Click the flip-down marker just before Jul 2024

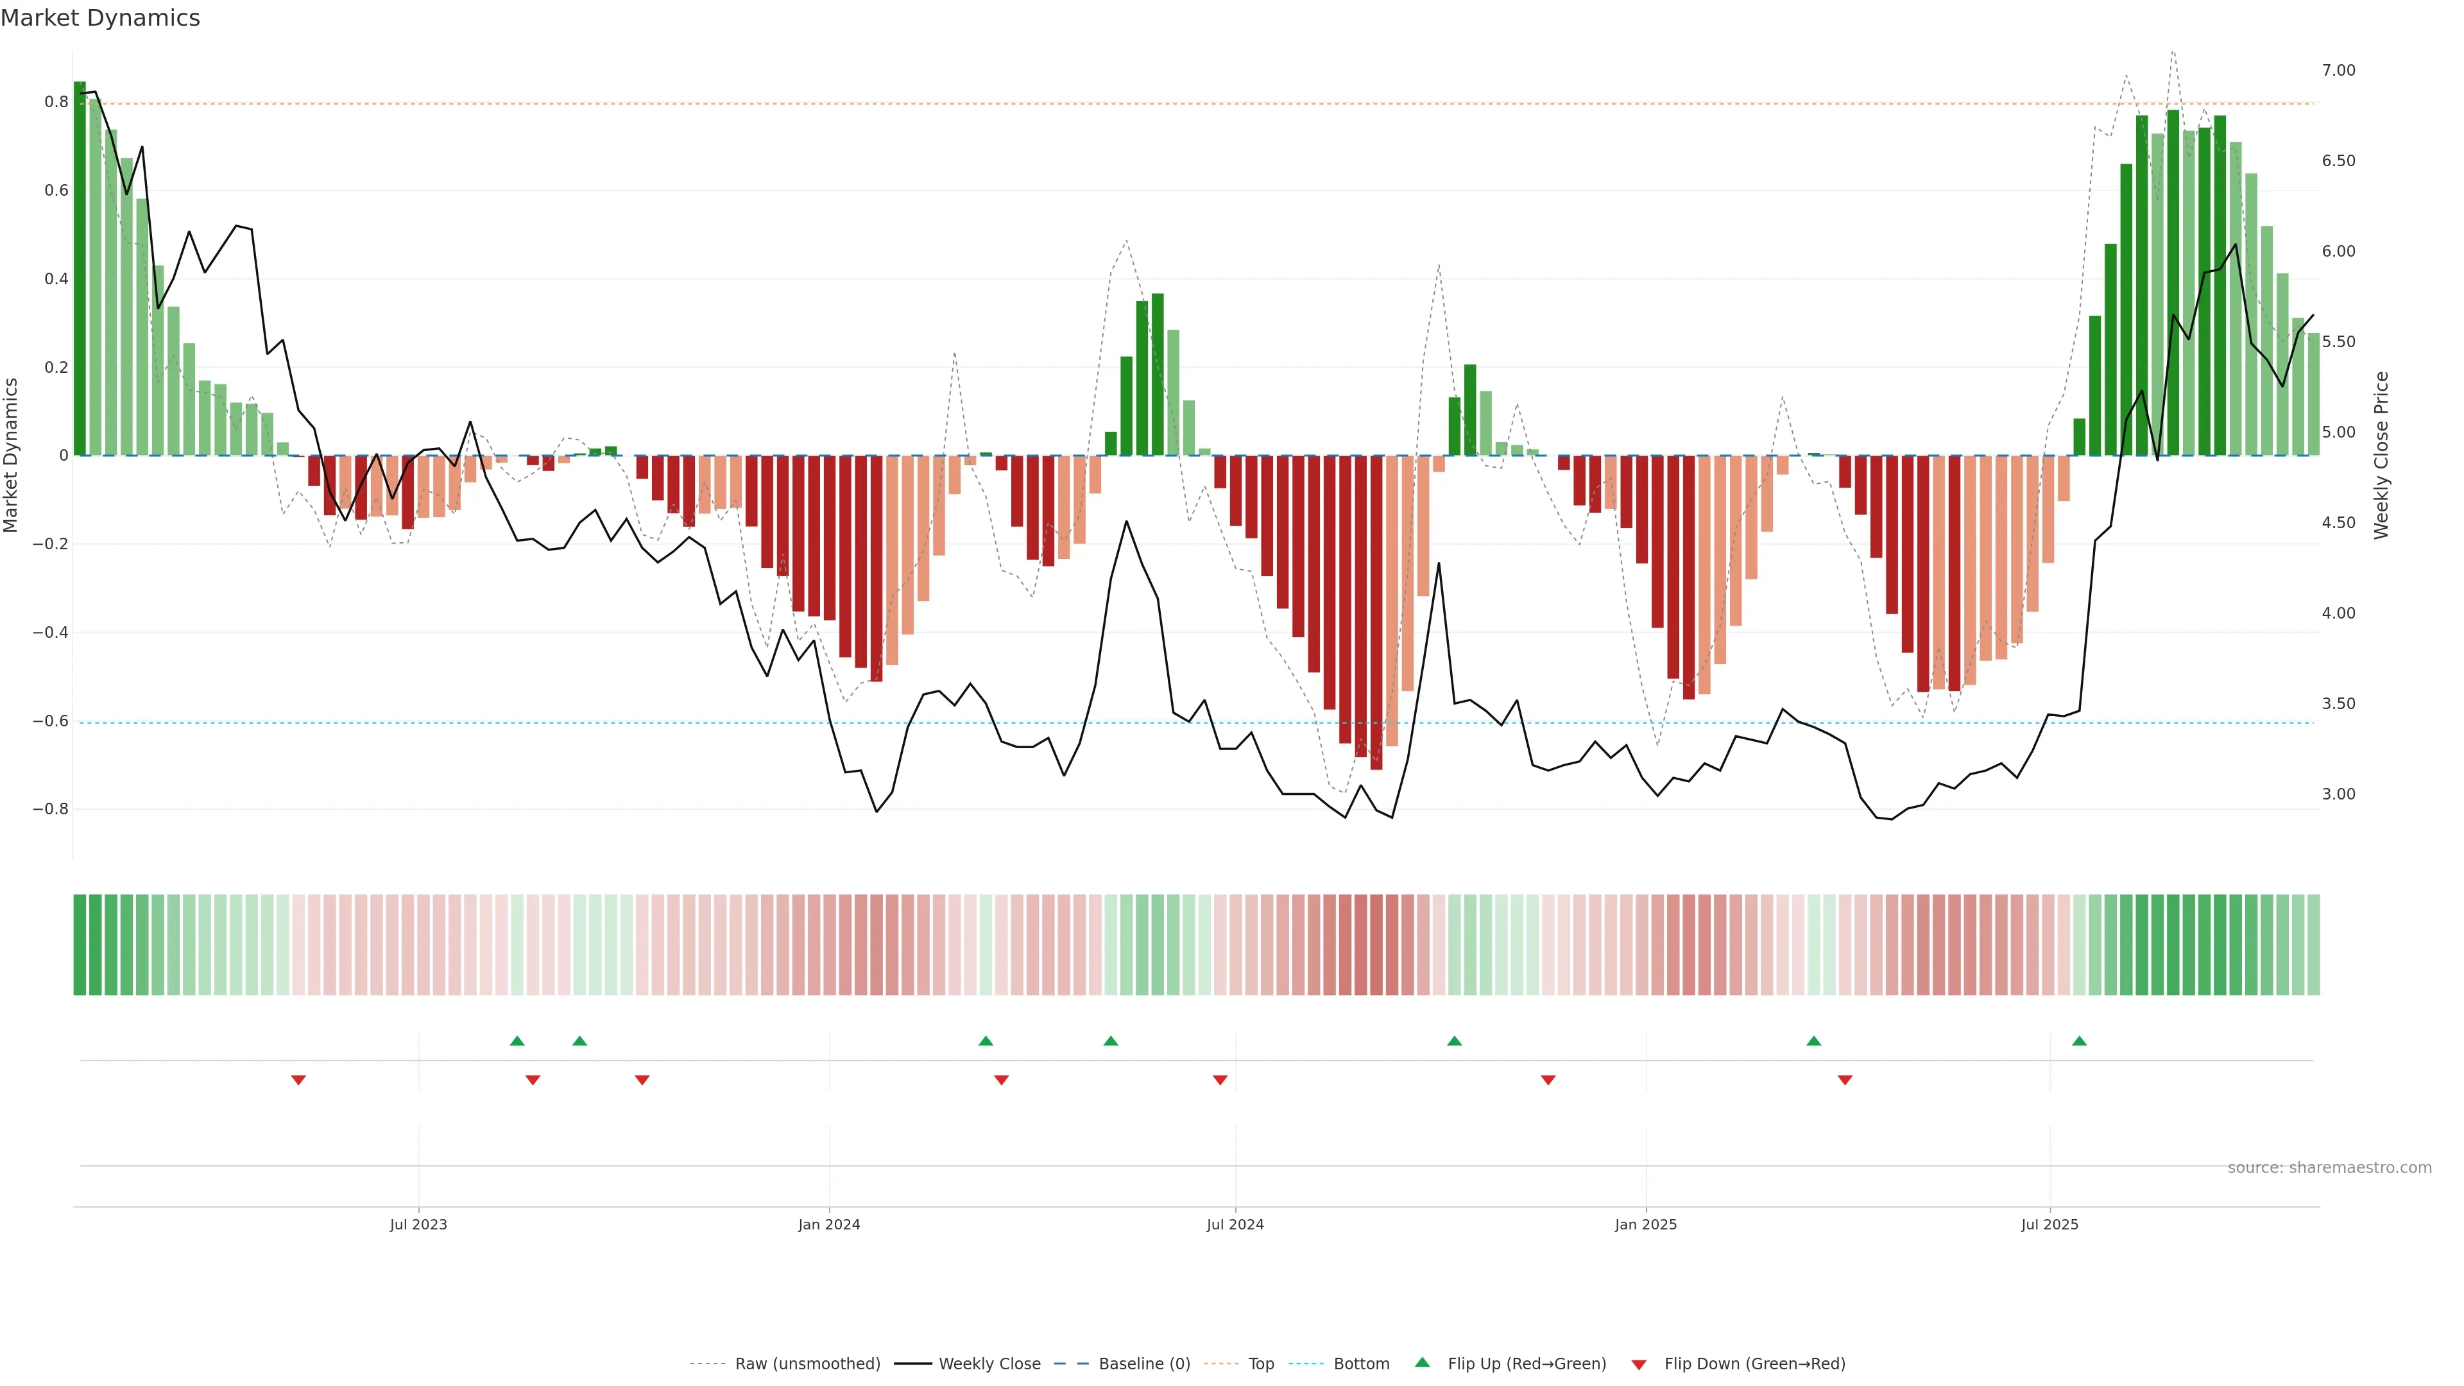(1220, 1080)
